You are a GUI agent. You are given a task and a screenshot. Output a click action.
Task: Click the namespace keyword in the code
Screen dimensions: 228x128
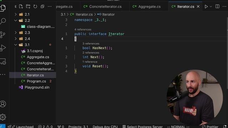pos(83,20)
